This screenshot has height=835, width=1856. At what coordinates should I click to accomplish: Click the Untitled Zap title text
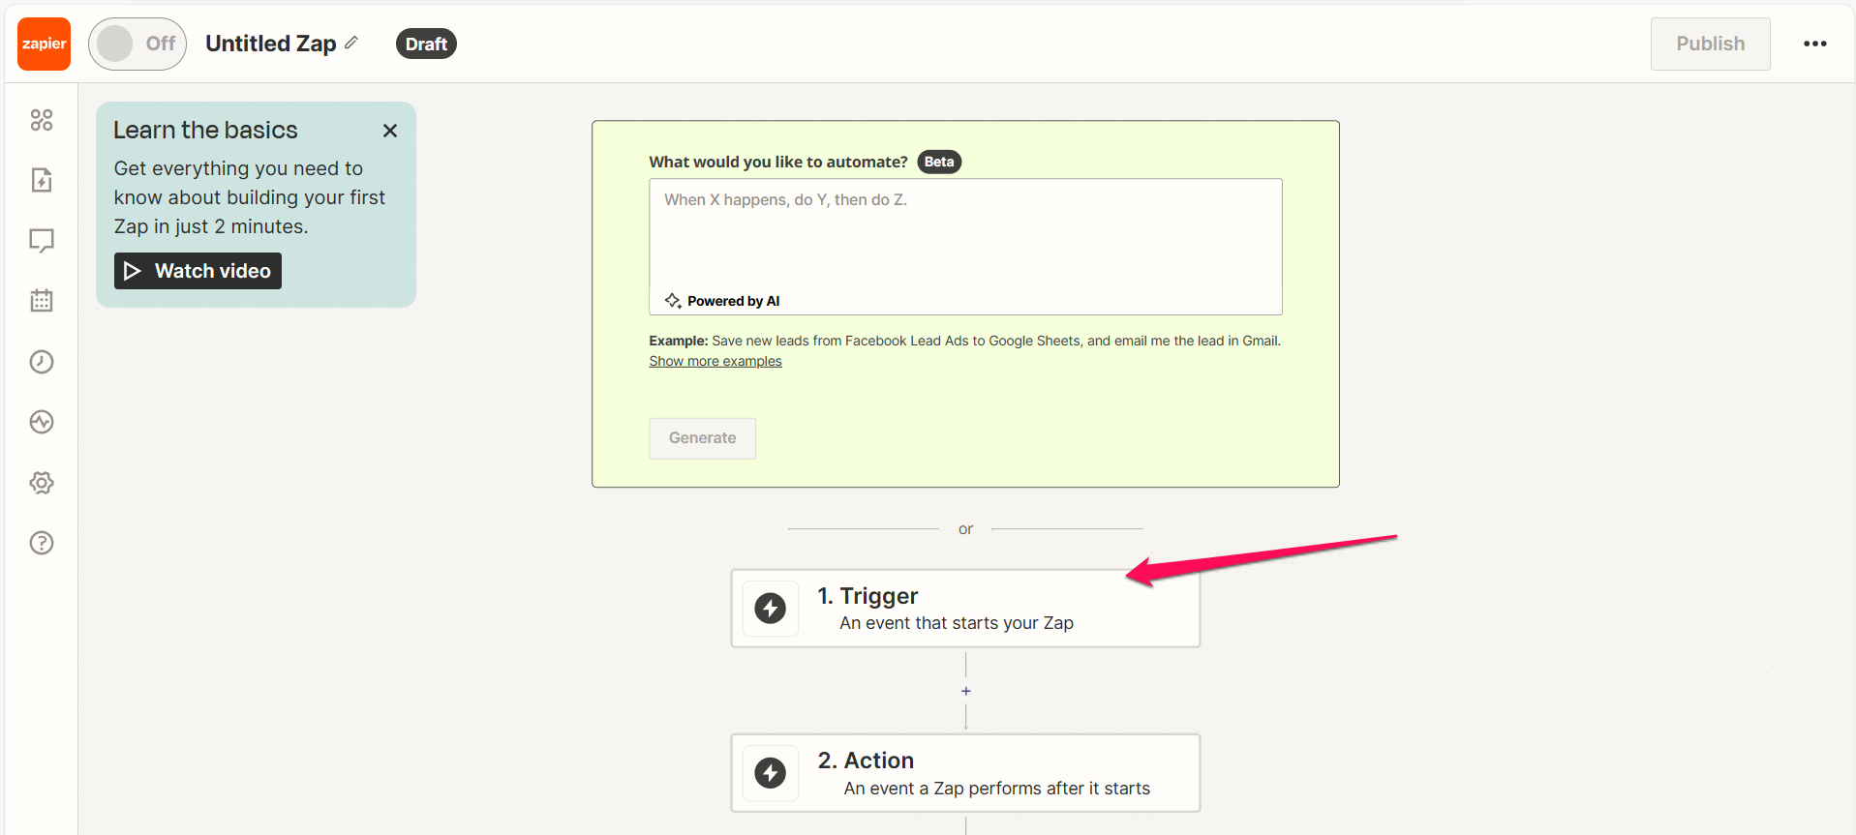click(x=271, y=44)
